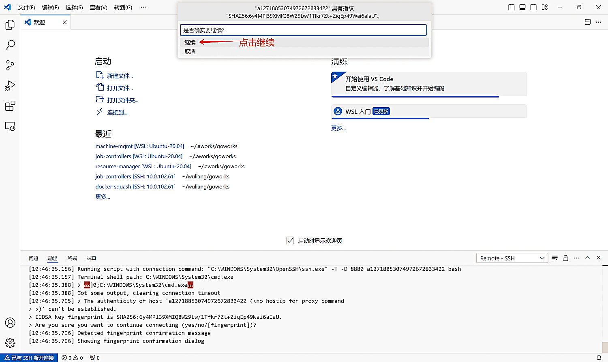
Task: Open the 开始使用 VS Code walkthrough card
Action: tap(429, 84)
